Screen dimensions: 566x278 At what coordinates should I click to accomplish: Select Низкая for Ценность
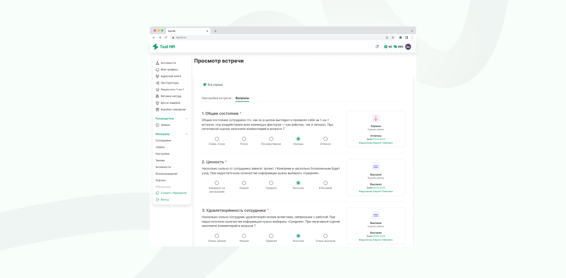coord(244,183)
